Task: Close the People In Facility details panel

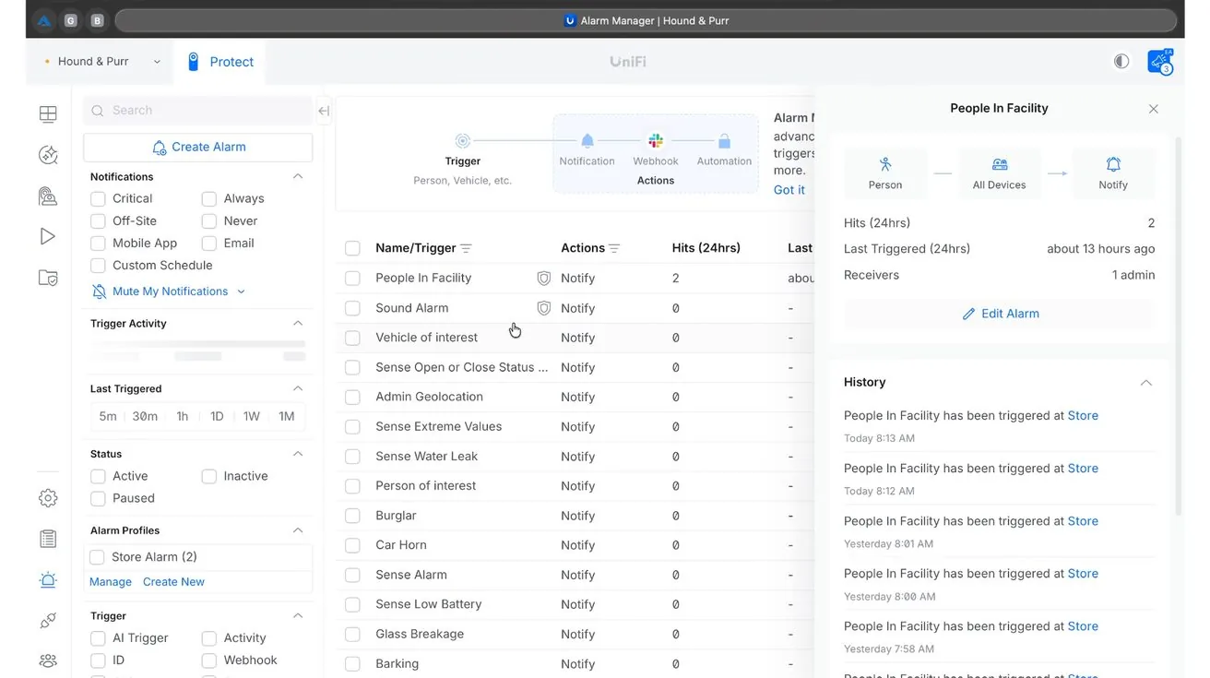Action: click(x=1154, y=109)
